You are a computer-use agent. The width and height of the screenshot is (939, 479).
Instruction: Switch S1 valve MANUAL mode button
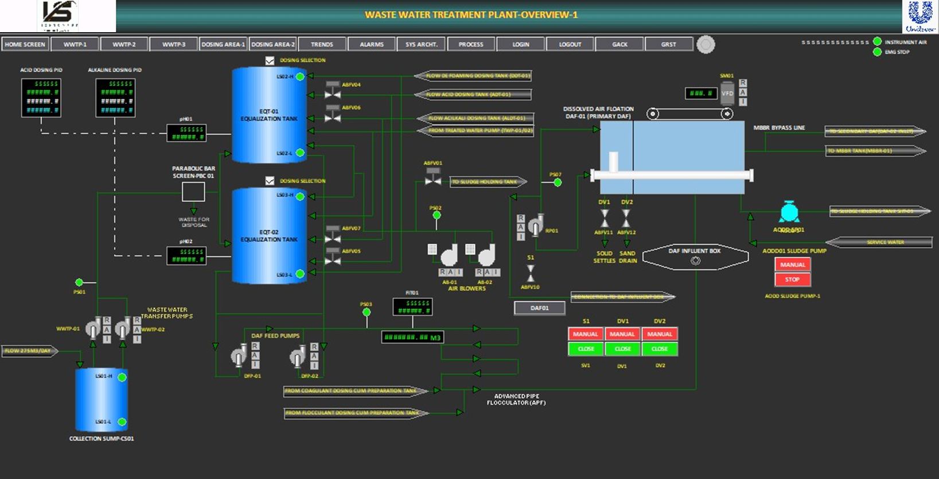tap(585, 334)
